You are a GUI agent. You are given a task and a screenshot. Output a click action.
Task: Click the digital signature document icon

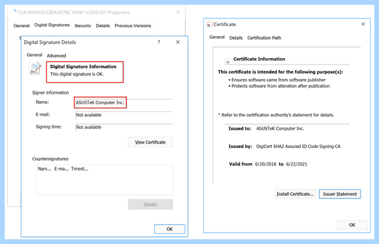coord(35,68)
